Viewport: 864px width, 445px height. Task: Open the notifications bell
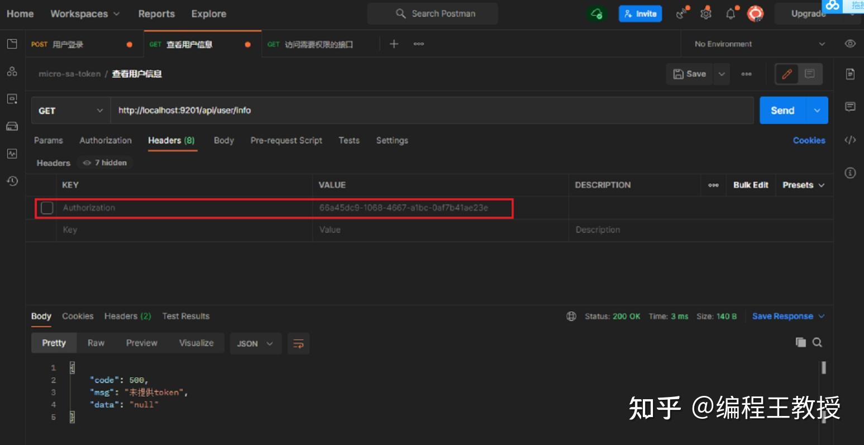(x=731, y=14)
